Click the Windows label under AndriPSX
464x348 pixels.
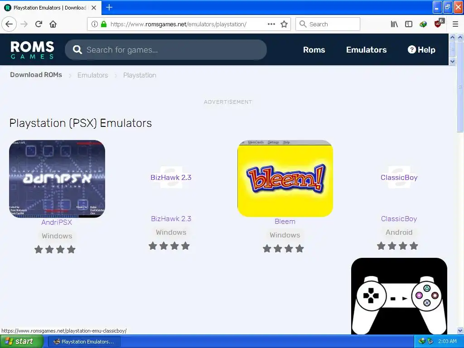[x=57, y=236]
